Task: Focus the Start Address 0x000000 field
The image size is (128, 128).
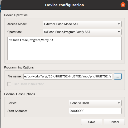Action: [x=95, y=111]
